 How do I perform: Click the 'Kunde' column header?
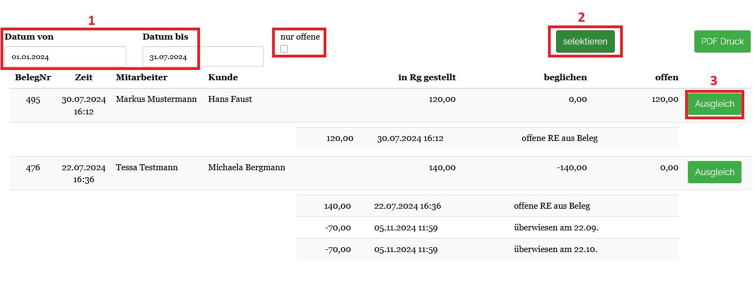click(x=223, y=78)
